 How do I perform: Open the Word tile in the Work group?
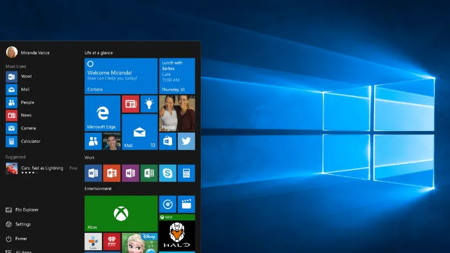pyautogui.click(x=93, y=173)
